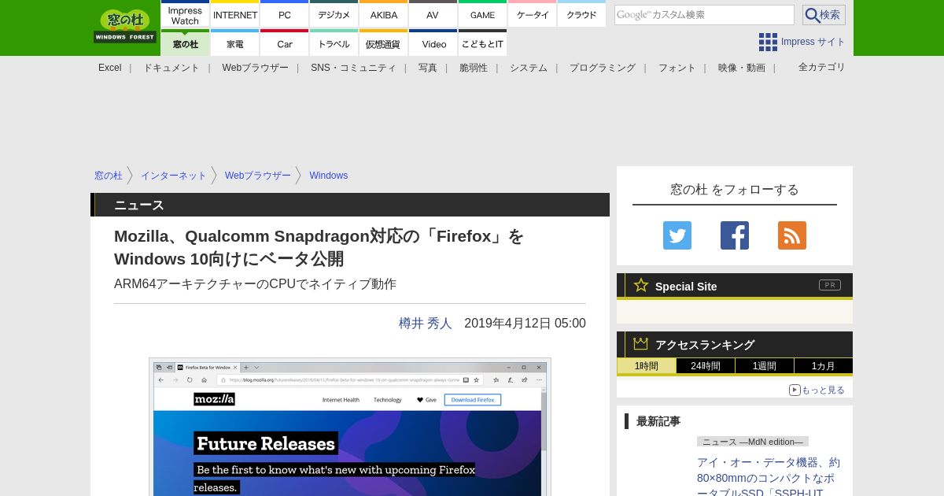Go to the 写真 category

pyautogui.click(x=428, y=68)
